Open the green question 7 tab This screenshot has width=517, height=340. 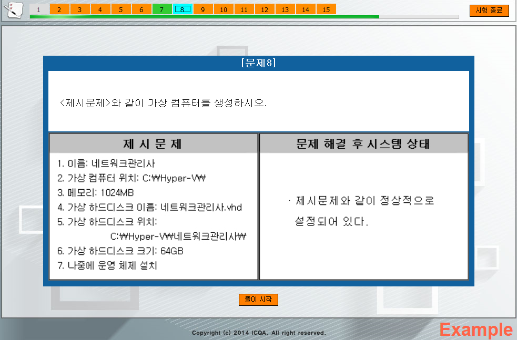coord(162,9)
